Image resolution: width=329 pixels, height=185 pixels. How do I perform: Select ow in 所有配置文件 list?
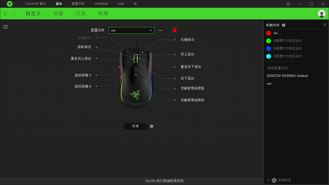pos(269,84)
